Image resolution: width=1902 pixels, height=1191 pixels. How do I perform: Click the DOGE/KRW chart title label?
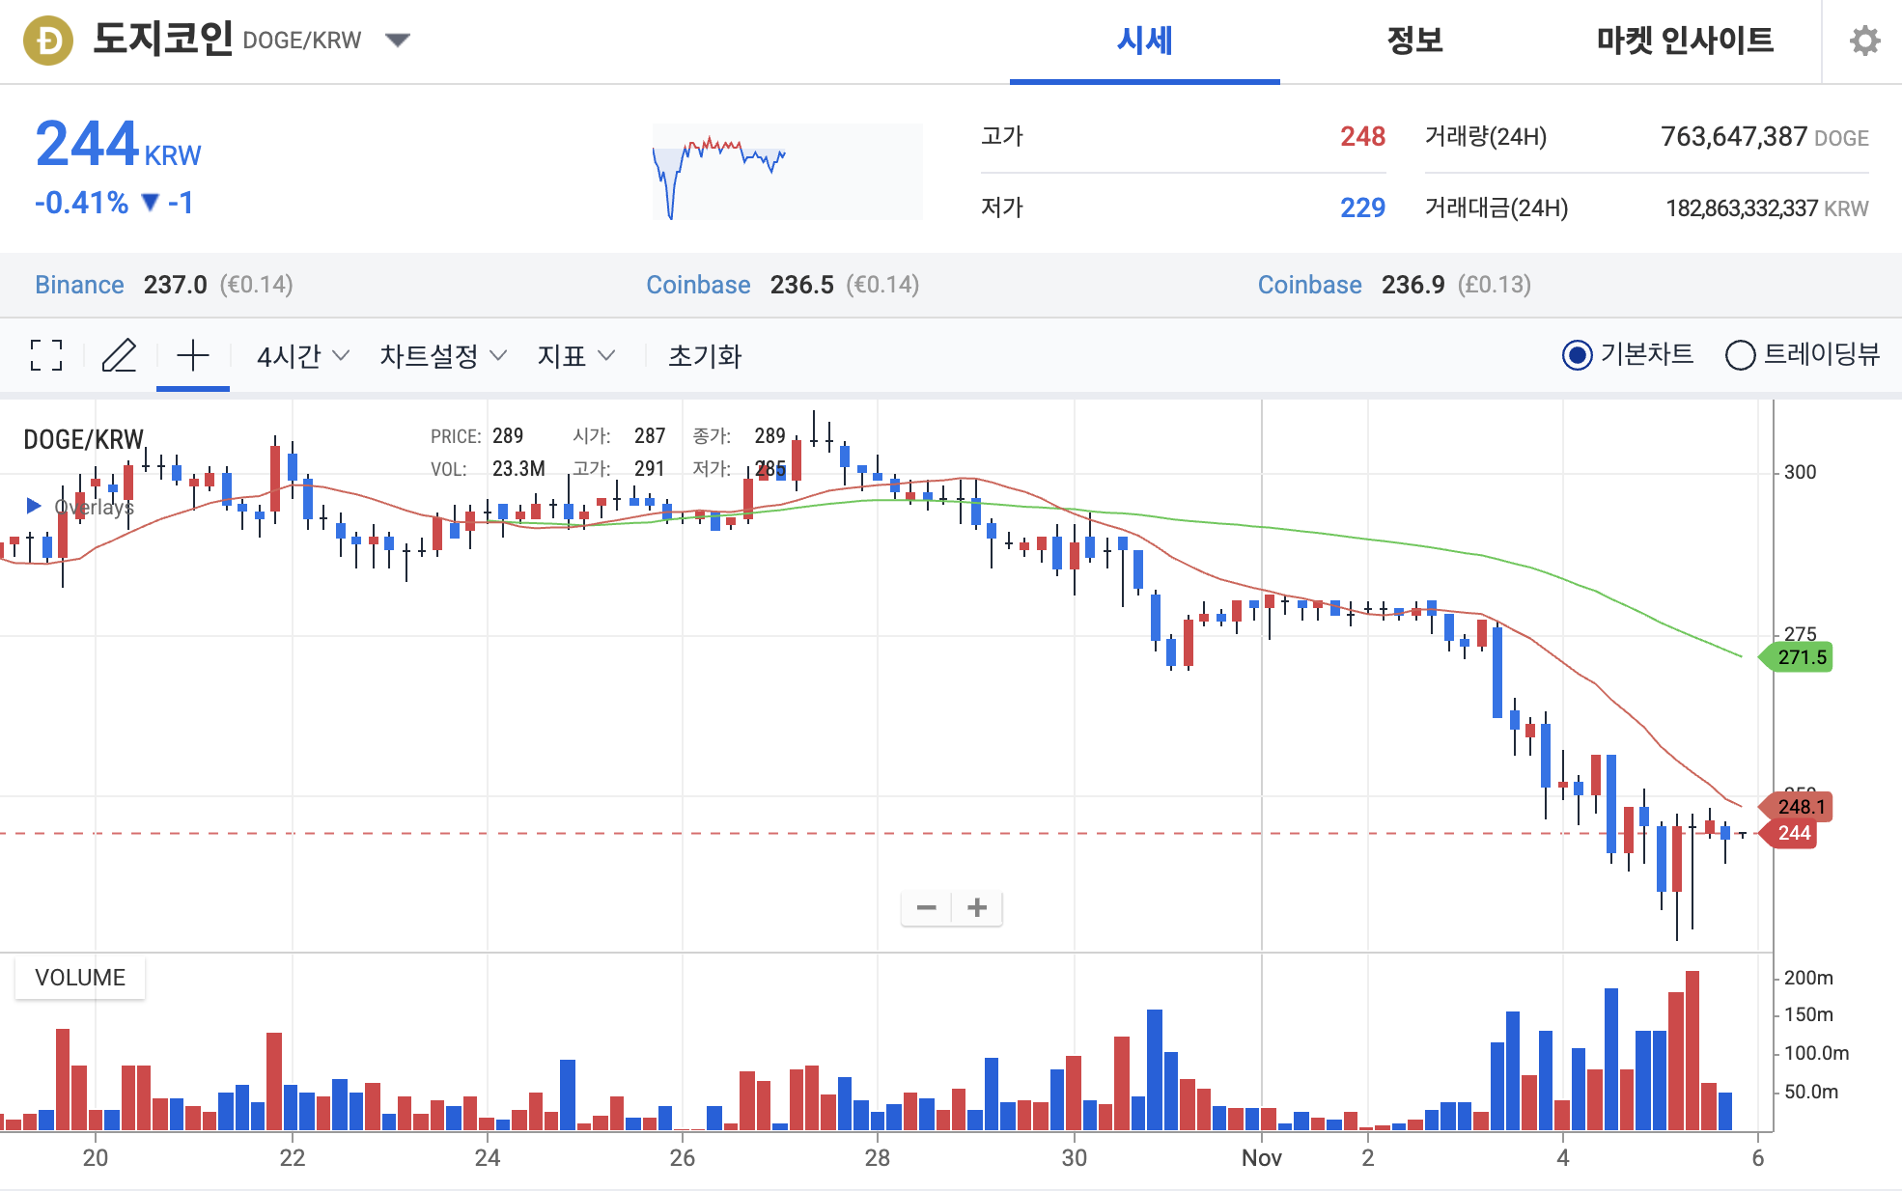[x=83, y=440]
